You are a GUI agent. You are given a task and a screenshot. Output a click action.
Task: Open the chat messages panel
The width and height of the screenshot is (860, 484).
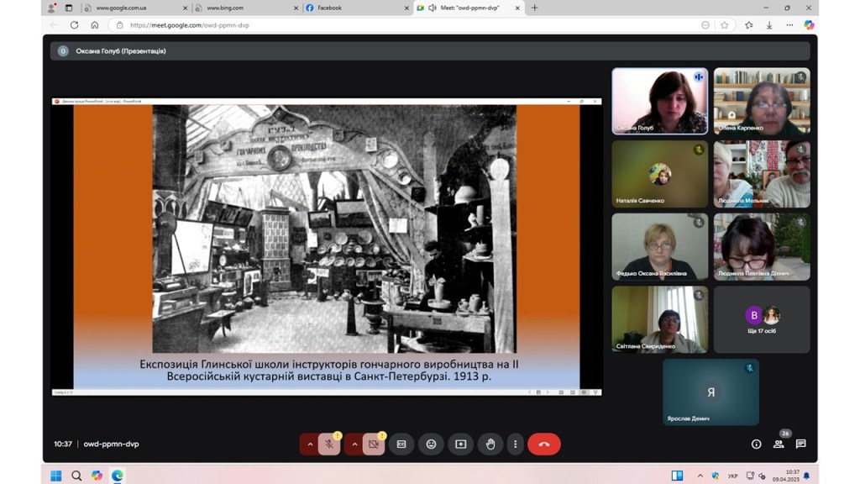(800, 444)
